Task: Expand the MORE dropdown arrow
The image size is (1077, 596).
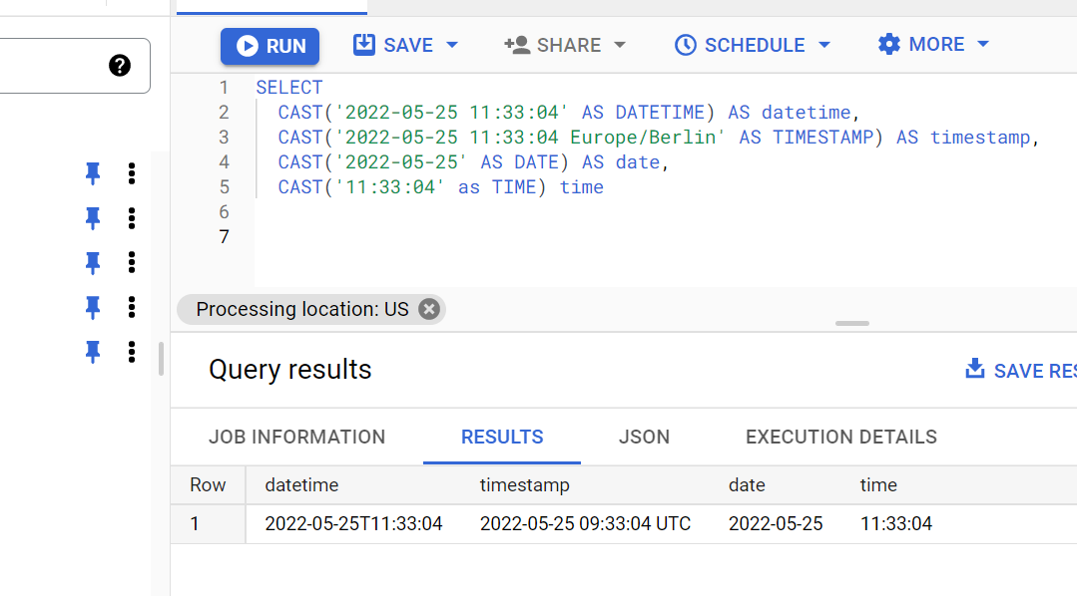Action: click(983, 45)
